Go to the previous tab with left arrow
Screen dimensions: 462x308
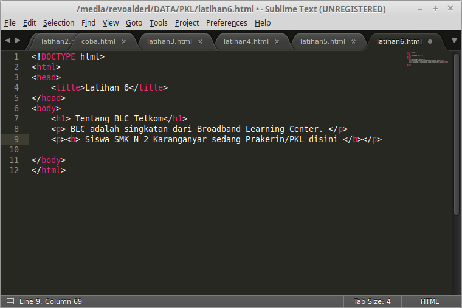pos(8,40)
